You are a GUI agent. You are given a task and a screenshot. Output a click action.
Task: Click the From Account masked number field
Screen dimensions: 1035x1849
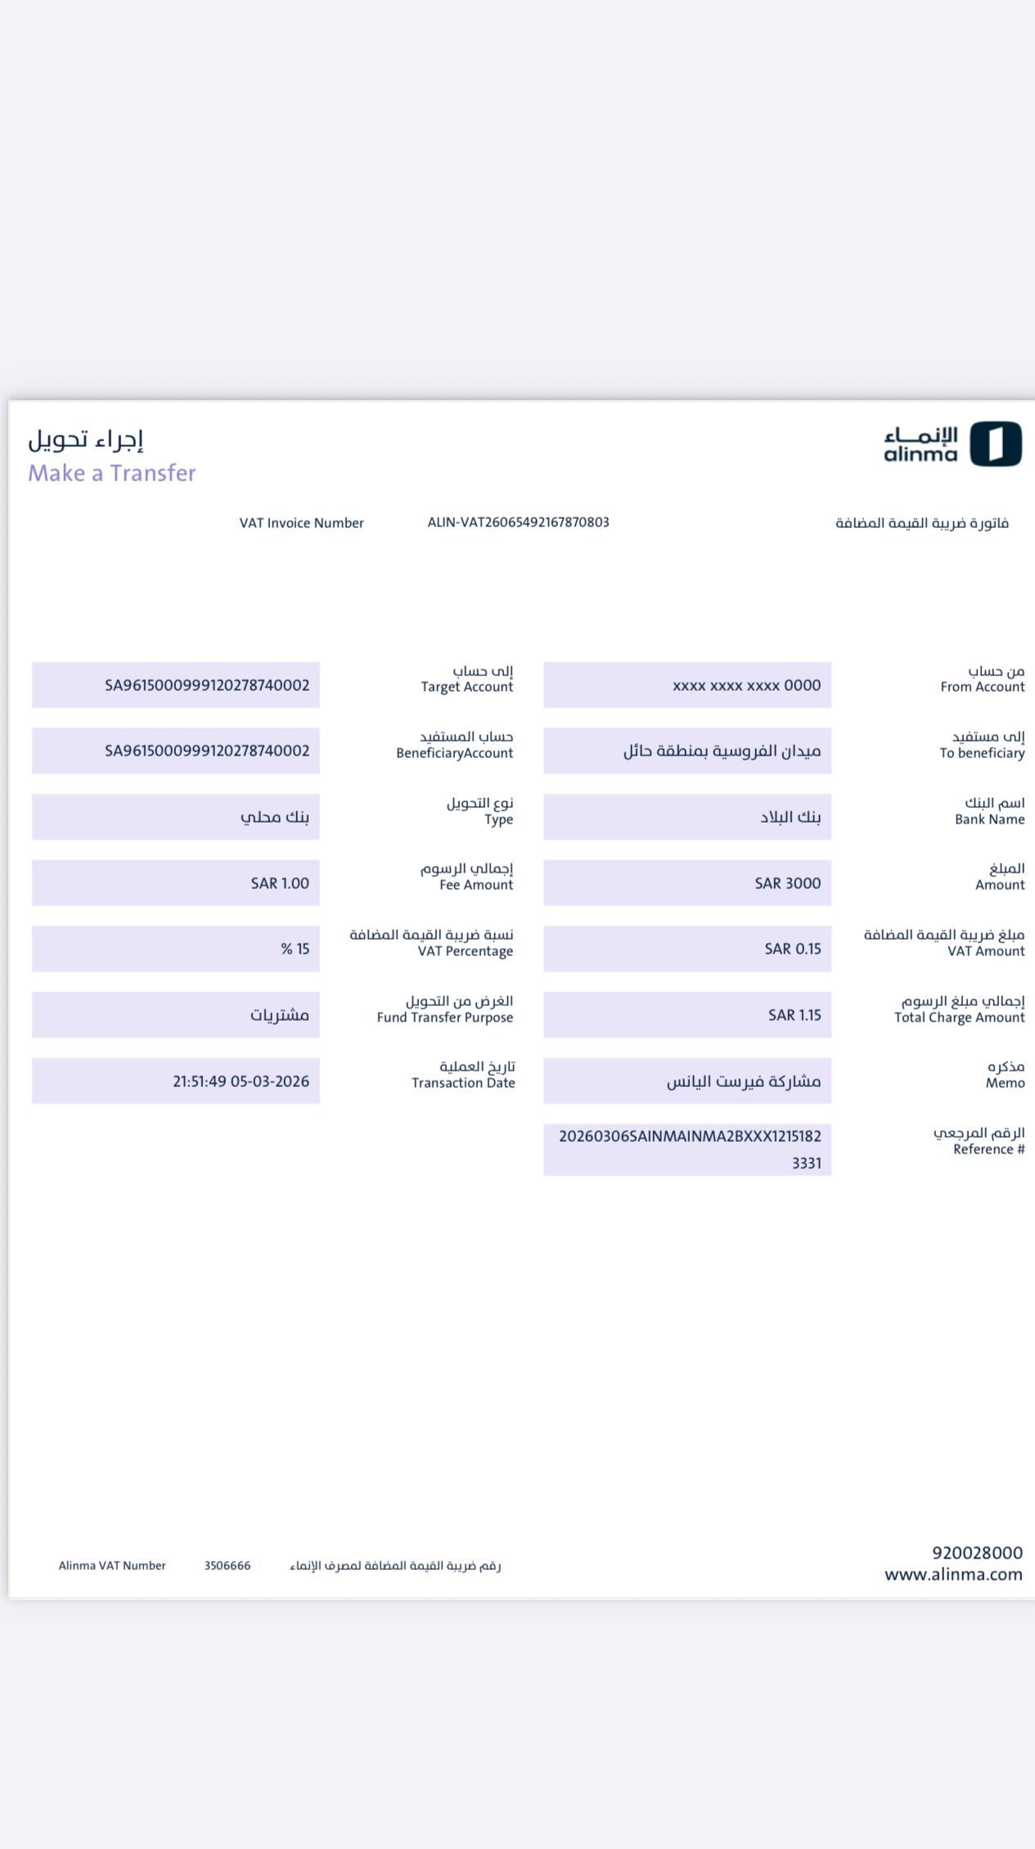coord(687,685)
